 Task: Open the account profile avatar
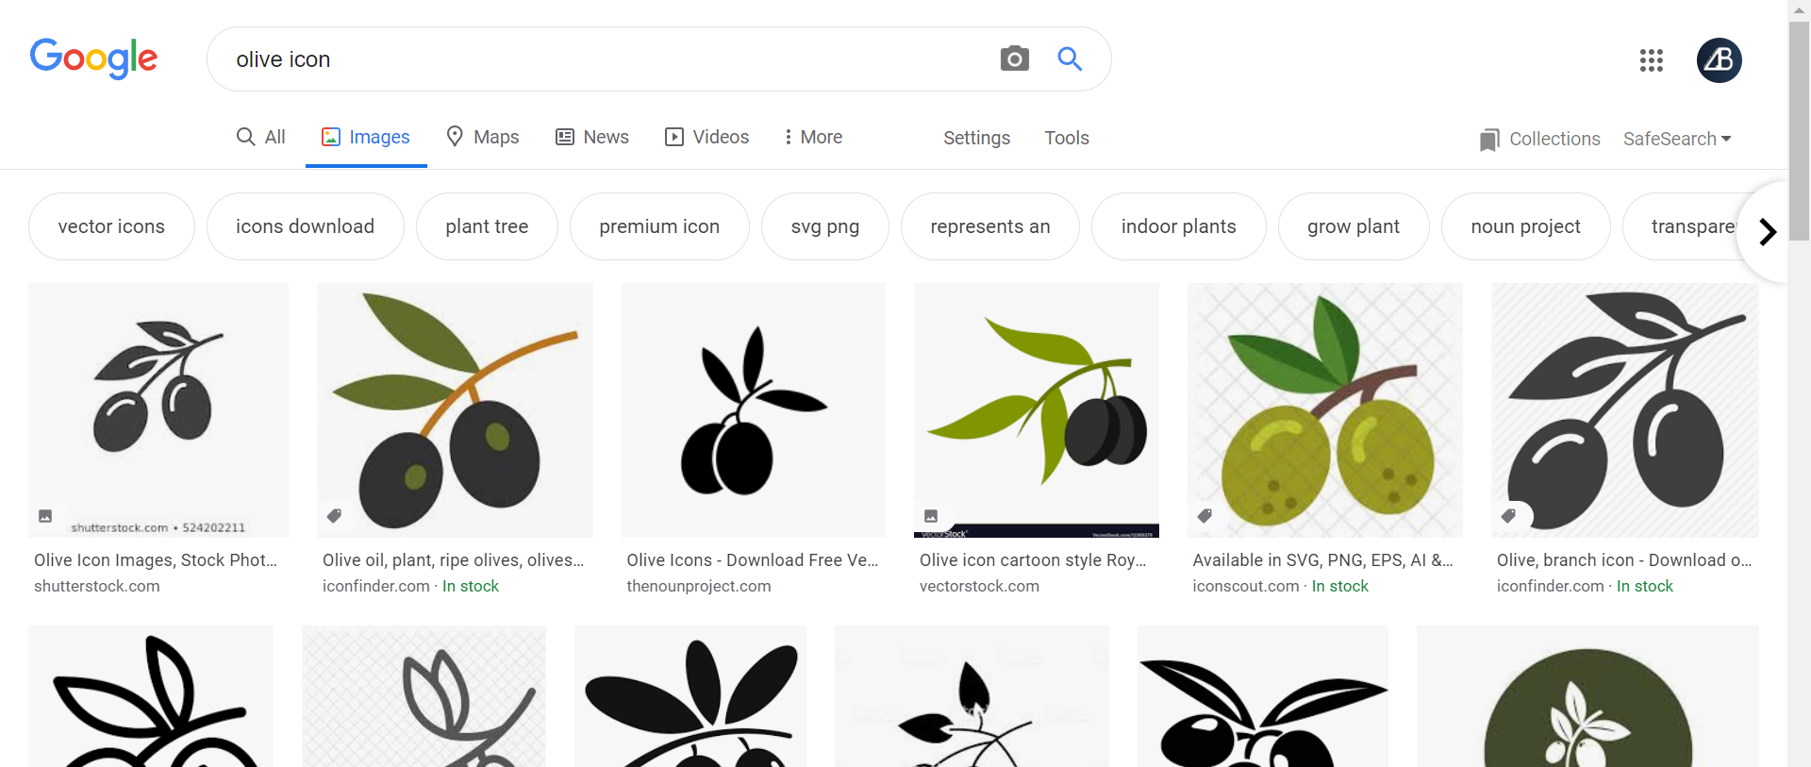(1719, 60)
